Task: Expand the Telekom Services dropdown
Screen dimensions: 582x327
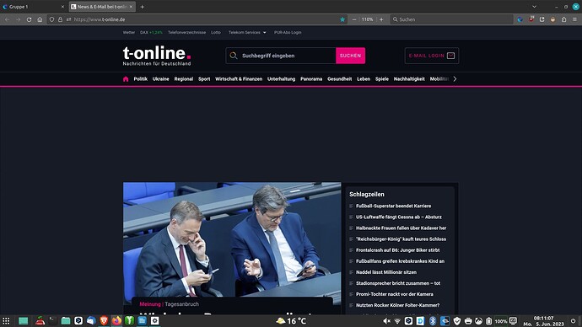Action: coord(247,33)
